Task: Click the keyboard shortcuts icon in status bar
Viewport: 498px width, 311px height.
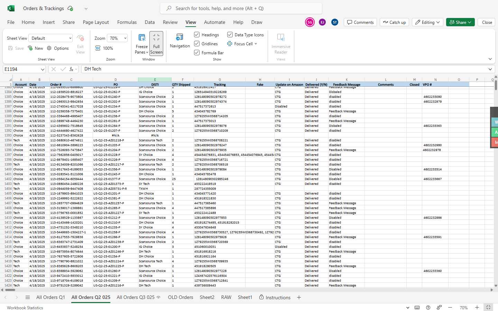Action: (417, 308)
